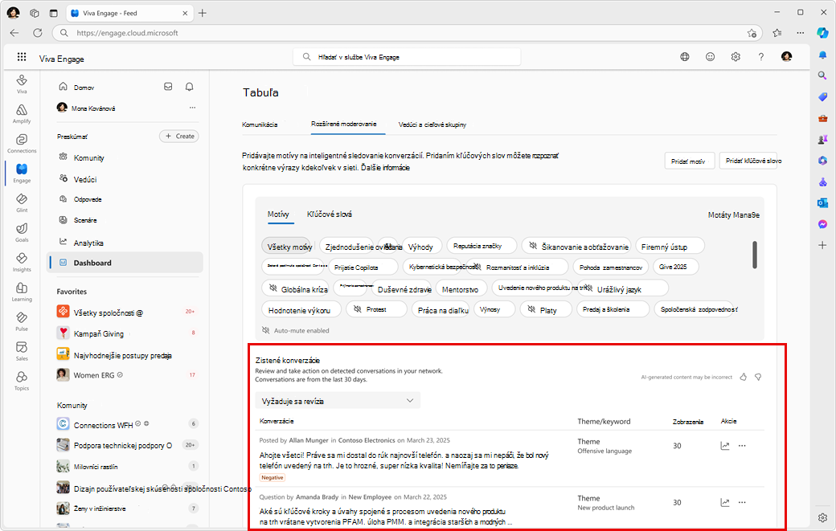Click the thumbs down feedback icon
836x531 pixels.
(757, 377)
